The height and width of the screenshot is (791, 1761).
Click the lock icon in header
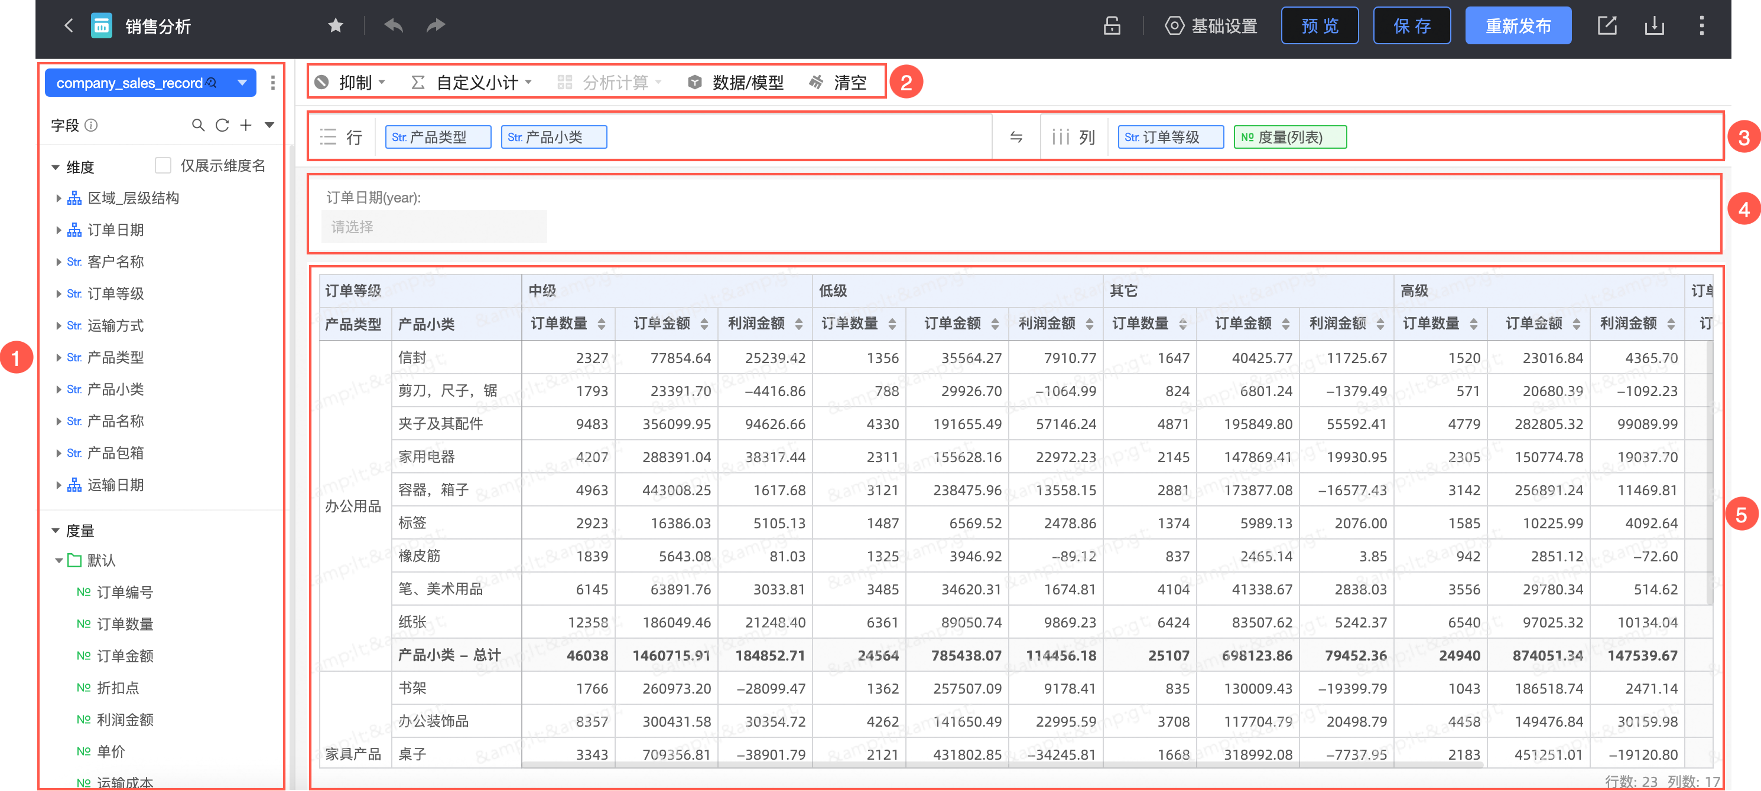1112,26
